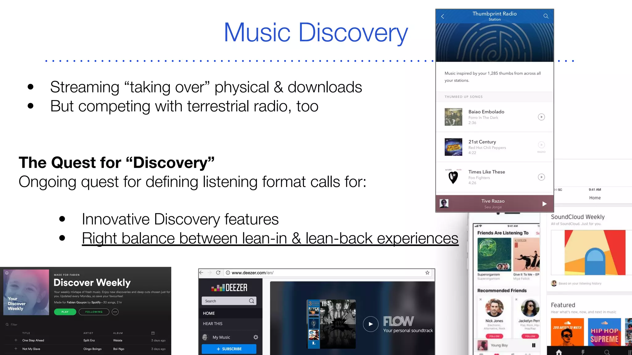Open My Music in Deezer sidebar
Viewport: 632px width, 355px height.
221,337
